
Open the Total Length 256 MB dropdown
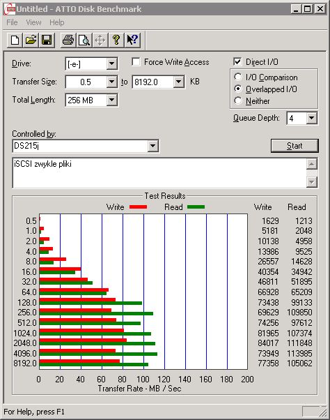point(111,100)
